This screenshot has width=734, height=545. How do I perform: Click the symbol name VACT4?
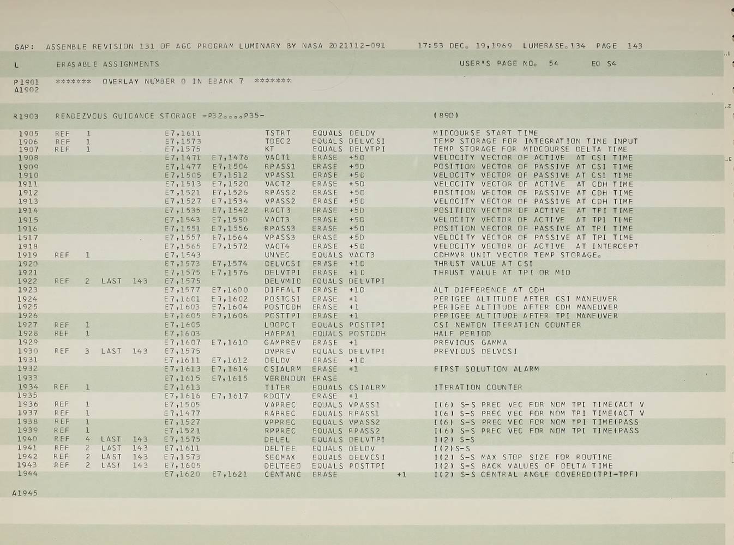(278, 246)
